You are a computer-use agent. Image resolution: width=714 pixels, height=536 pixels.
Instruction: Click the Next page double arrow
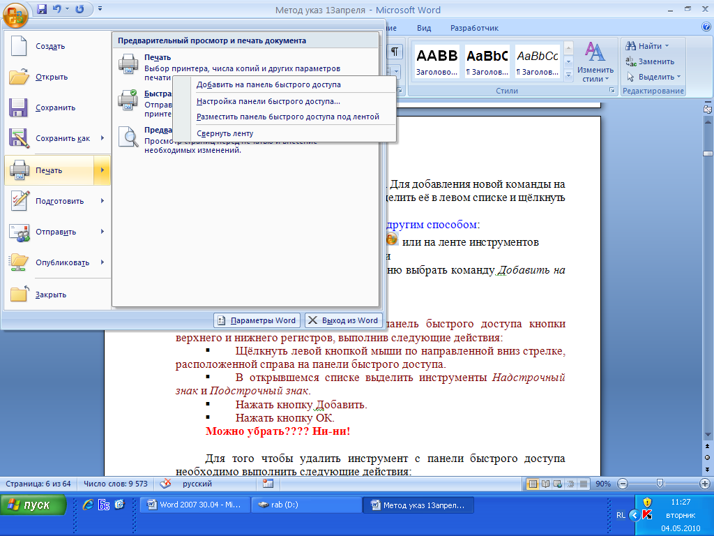708,469
